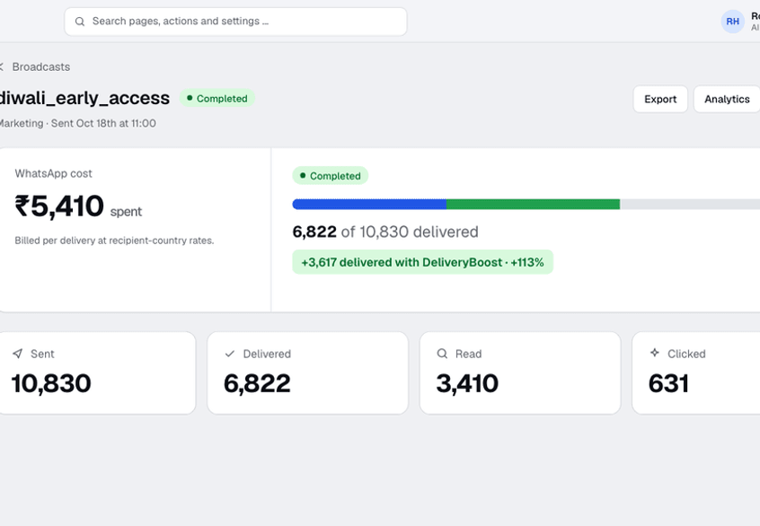Open the RH profile avatar

[732, 22]
